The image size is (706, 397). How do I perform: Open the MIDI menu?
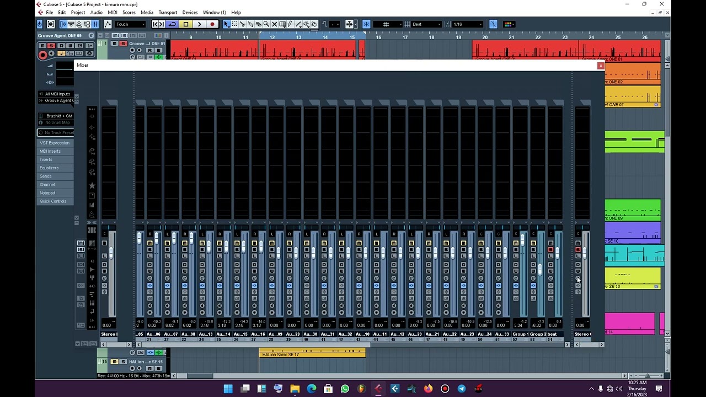point(113,12)
